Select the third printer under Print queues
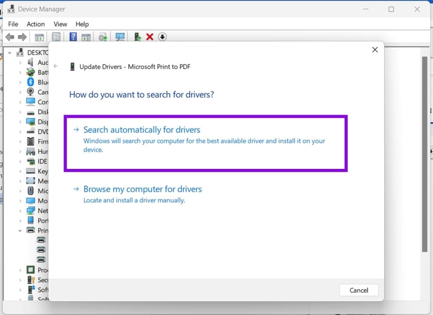The width and height of the screenshot is (433, 315). [x=41, y=260]
